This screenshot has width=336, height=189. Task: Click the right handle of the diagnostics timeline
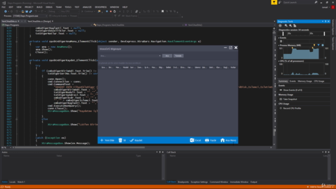[324, 34]
